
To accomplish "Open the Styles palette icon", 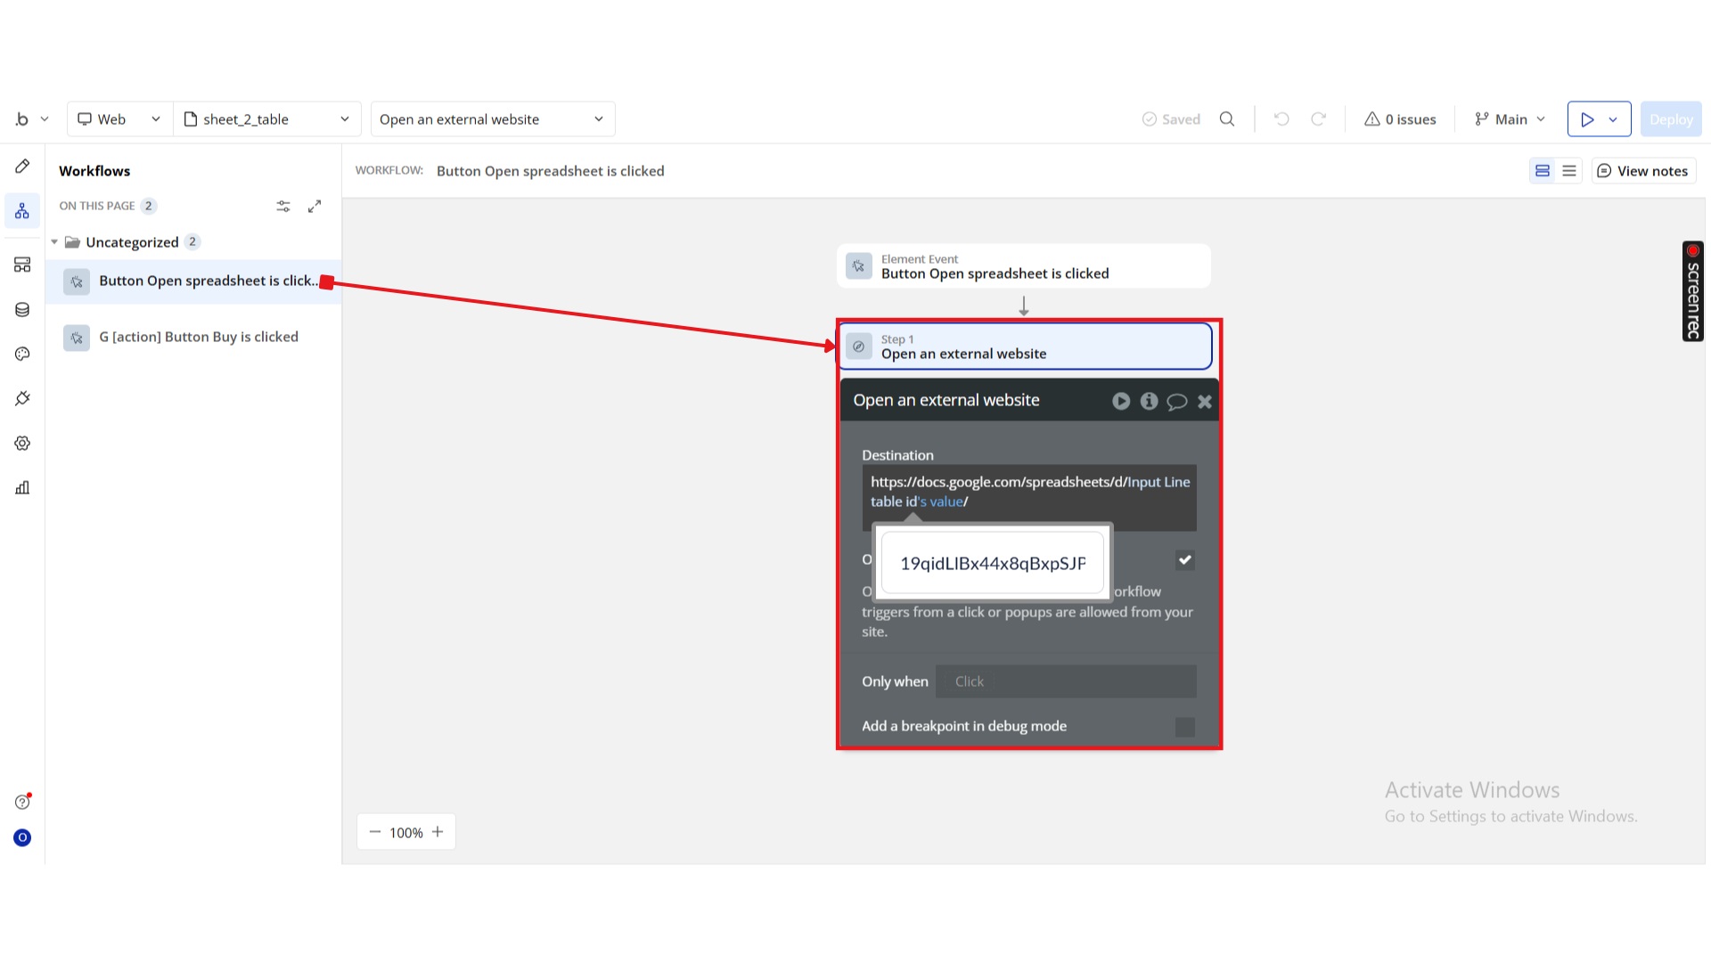I will (x=22, y=354).
